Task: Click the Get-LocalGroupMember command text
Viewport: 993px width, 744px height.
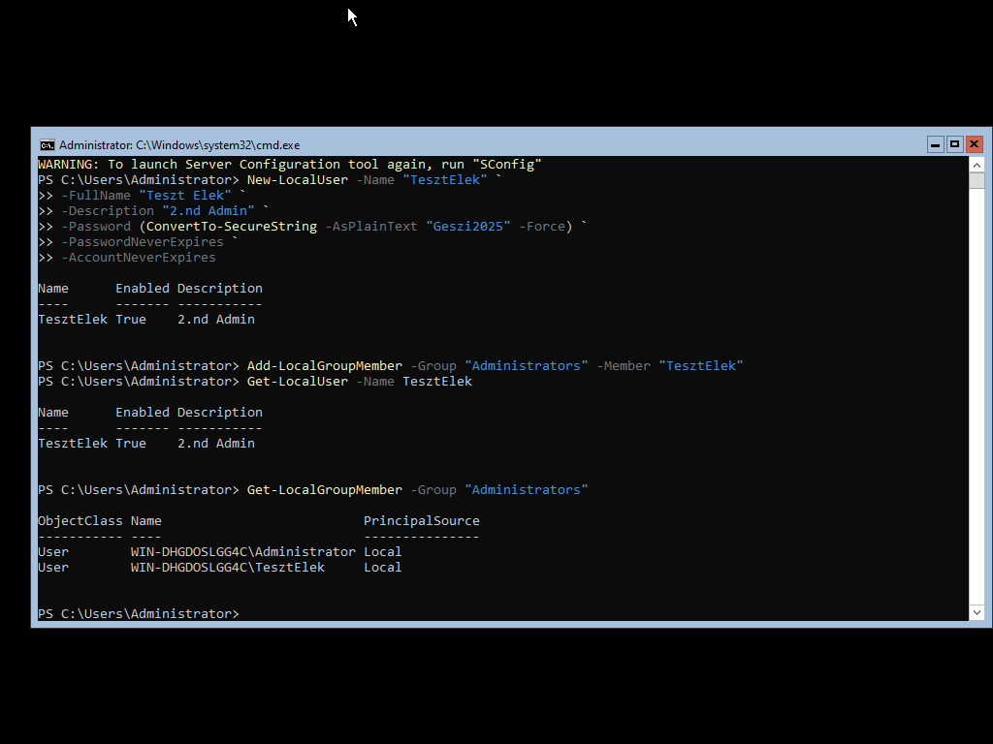Action: (324, 490)
